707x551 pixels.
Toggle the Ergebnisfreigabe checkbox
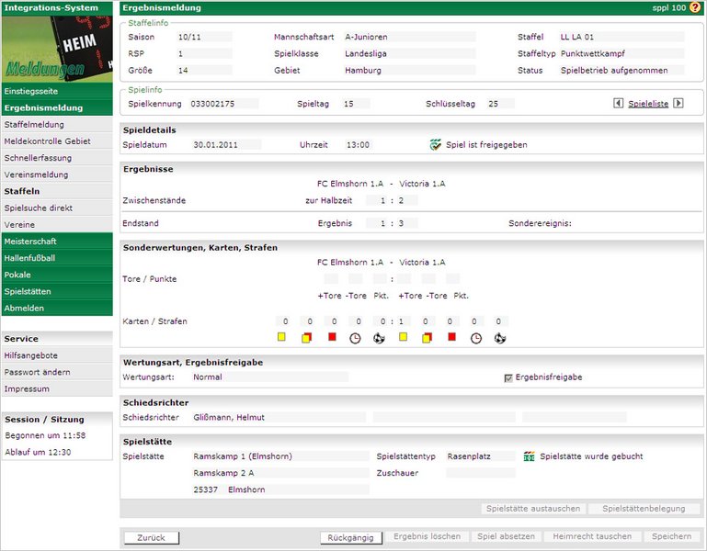point(507,377)
